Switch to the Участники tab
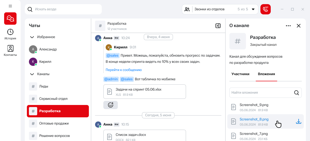This screenshot has width=310, height=141. click(240, 74)
